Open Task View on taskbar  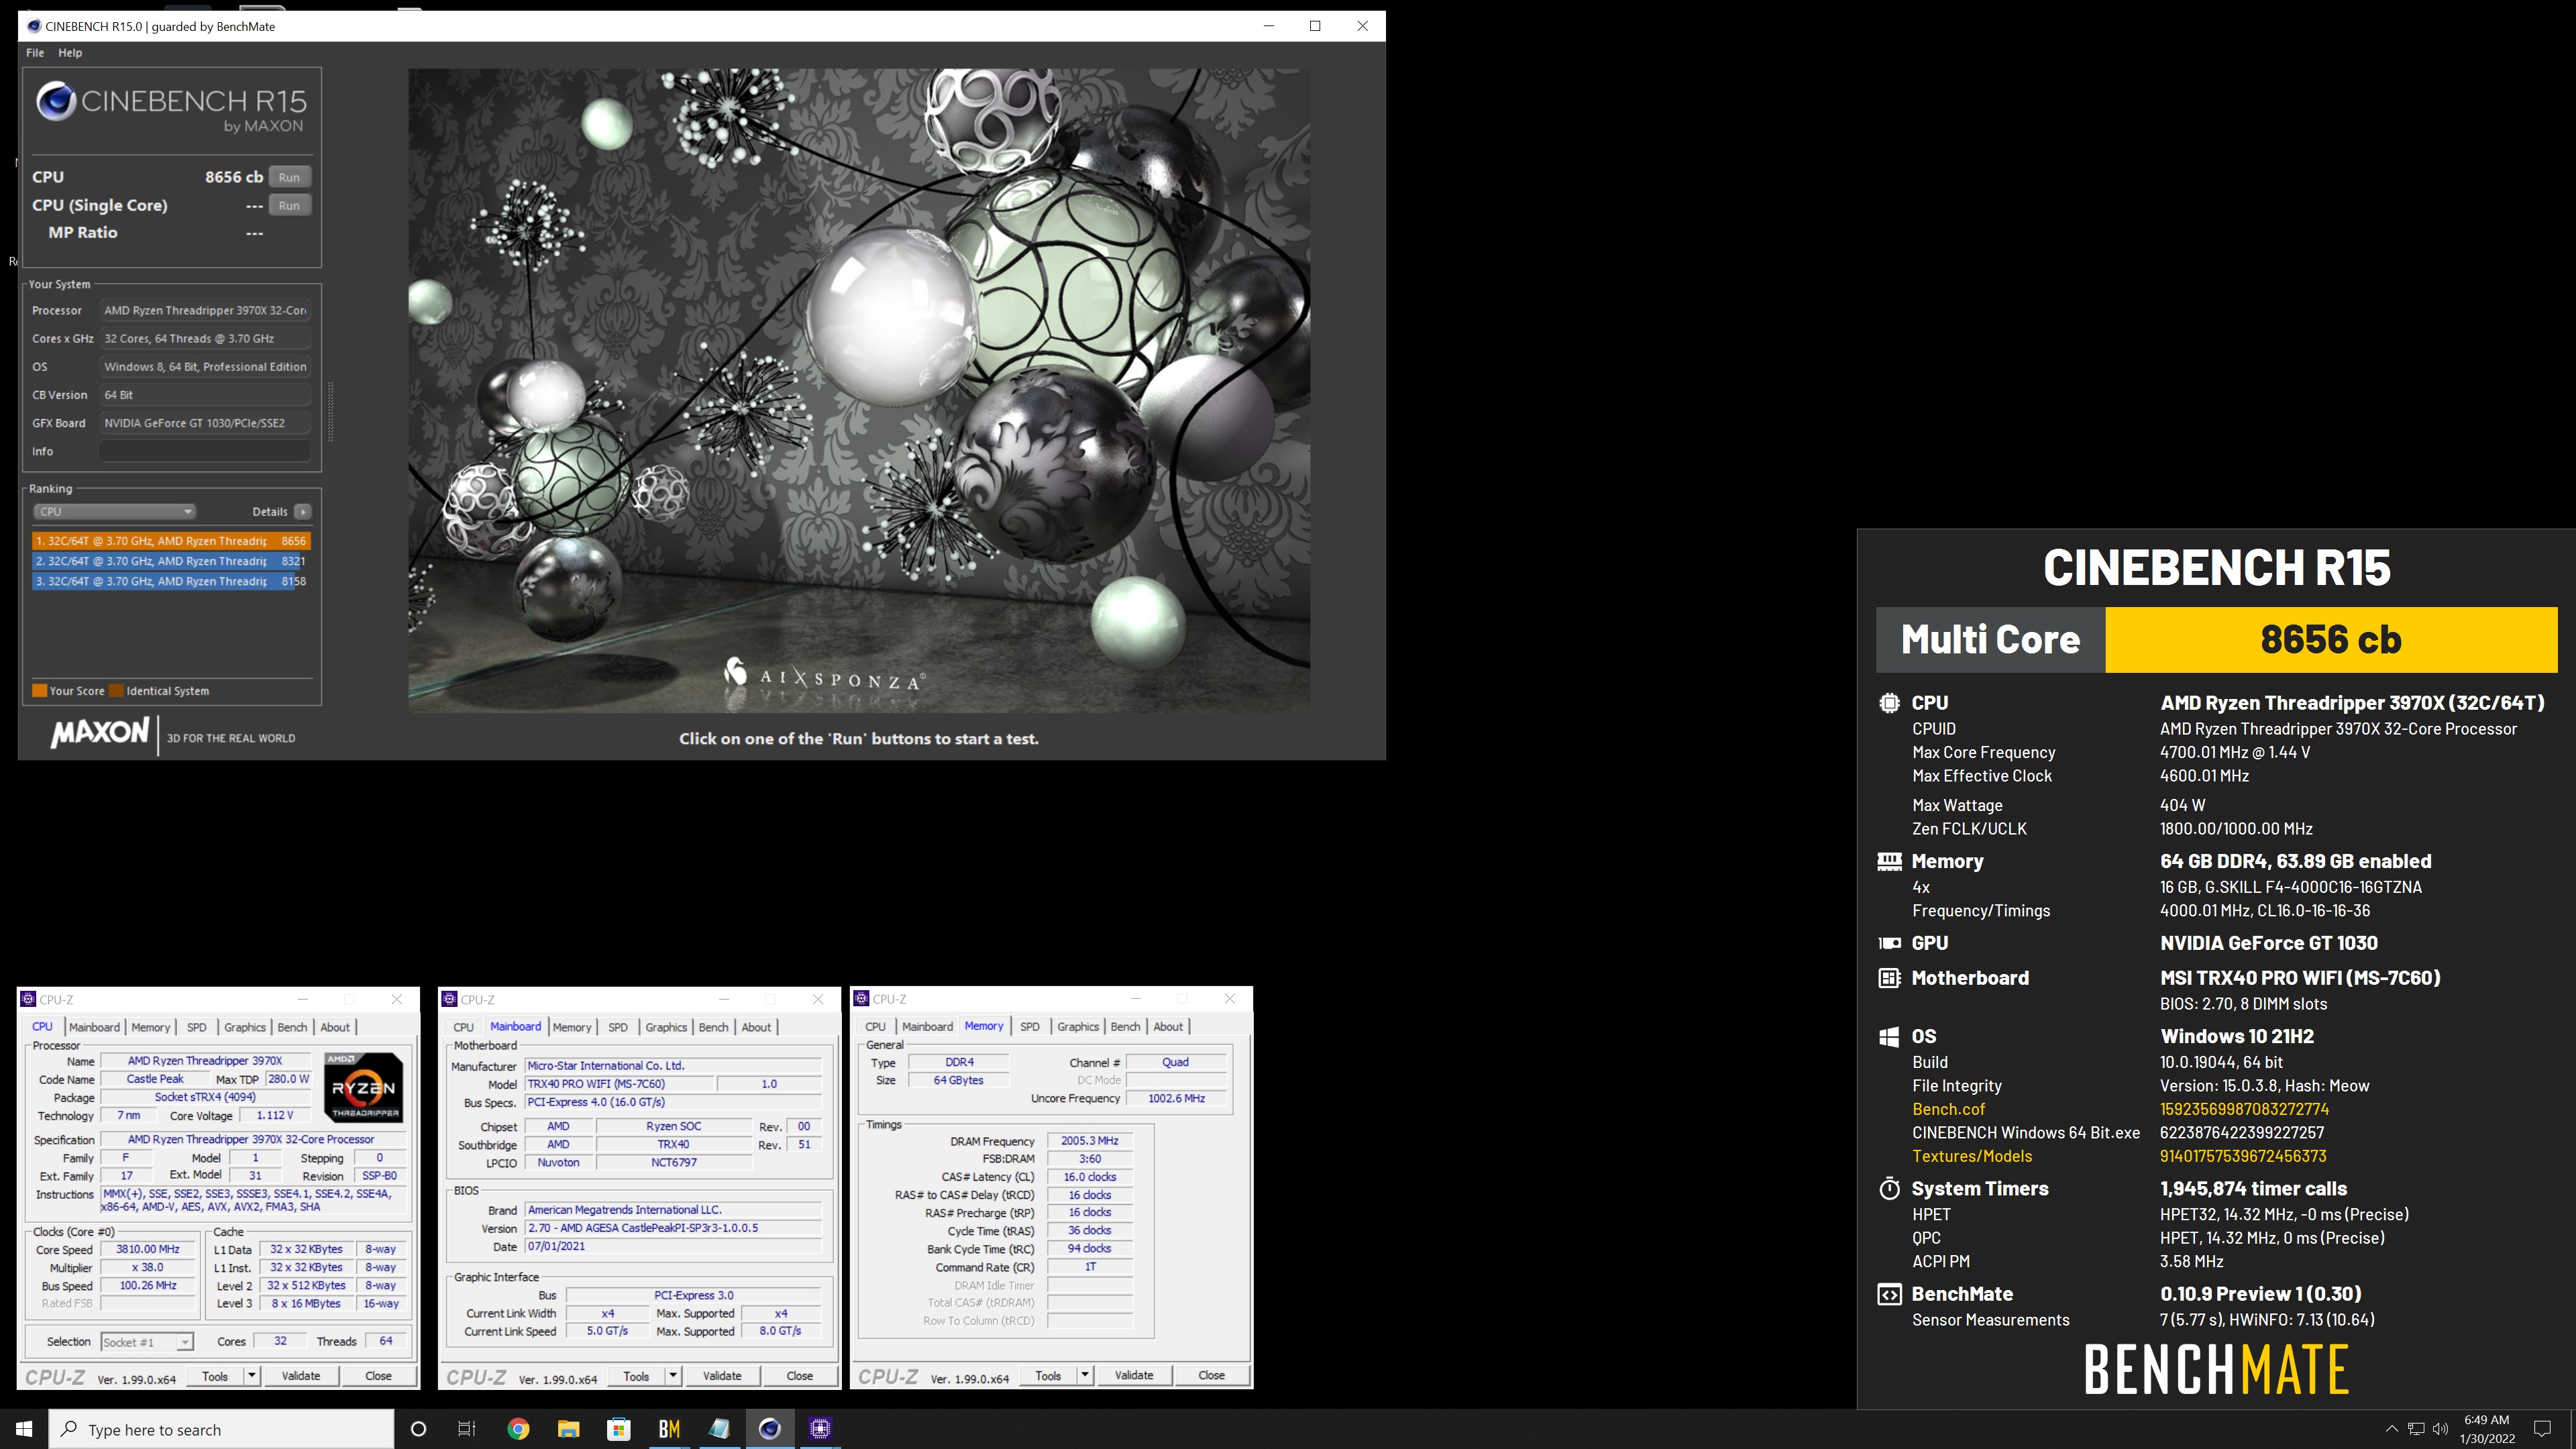click(467, 1429)
